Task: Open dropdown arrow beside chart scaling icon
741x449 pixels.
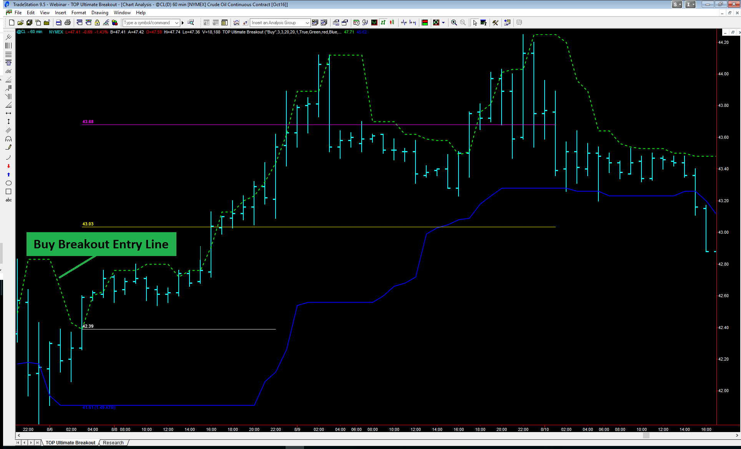Action: tap(443, 23)
